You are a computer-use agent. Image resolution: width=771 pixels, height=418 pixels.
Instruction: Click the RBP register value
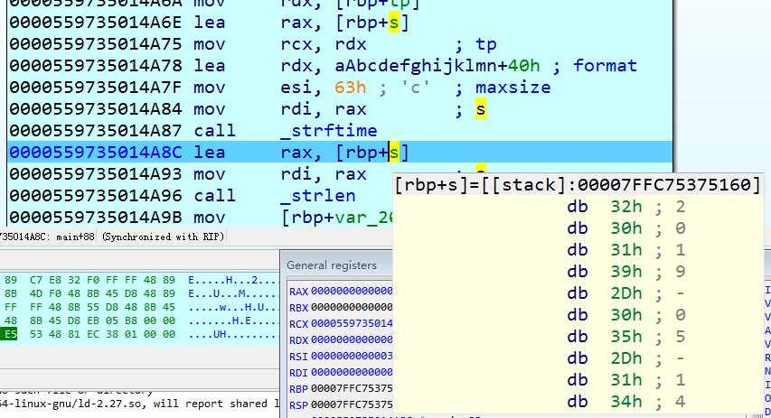point(352,388)
